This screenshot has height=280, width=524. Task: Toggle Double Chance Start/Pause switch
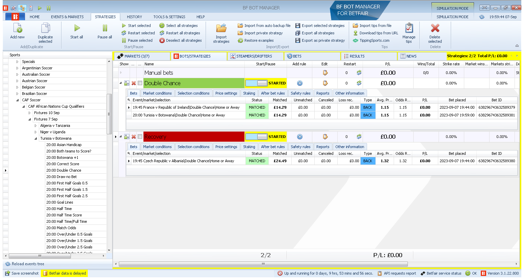(257, 83)
